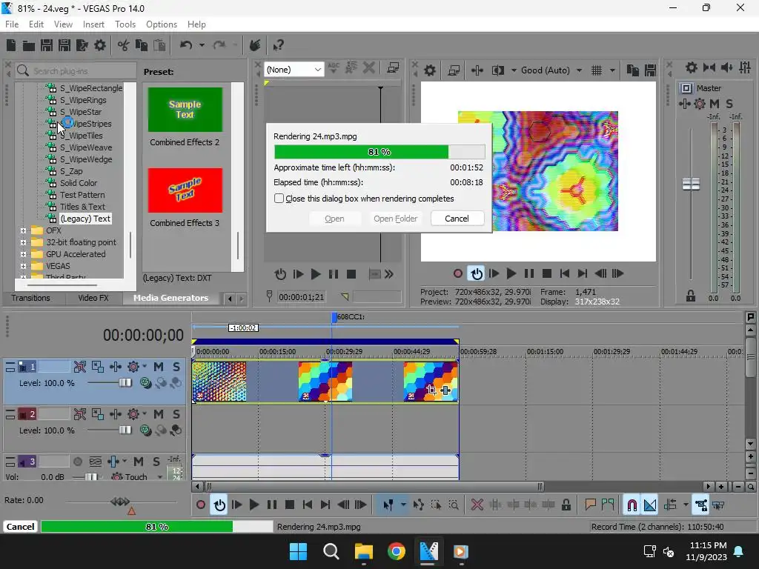Mute video track 2
This screenshot has height=569, width=759.
[x=159, y=414]
